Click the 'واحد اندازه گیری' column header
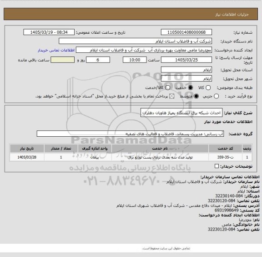Viewport: 262px width, 257px height. click(95, 149)
